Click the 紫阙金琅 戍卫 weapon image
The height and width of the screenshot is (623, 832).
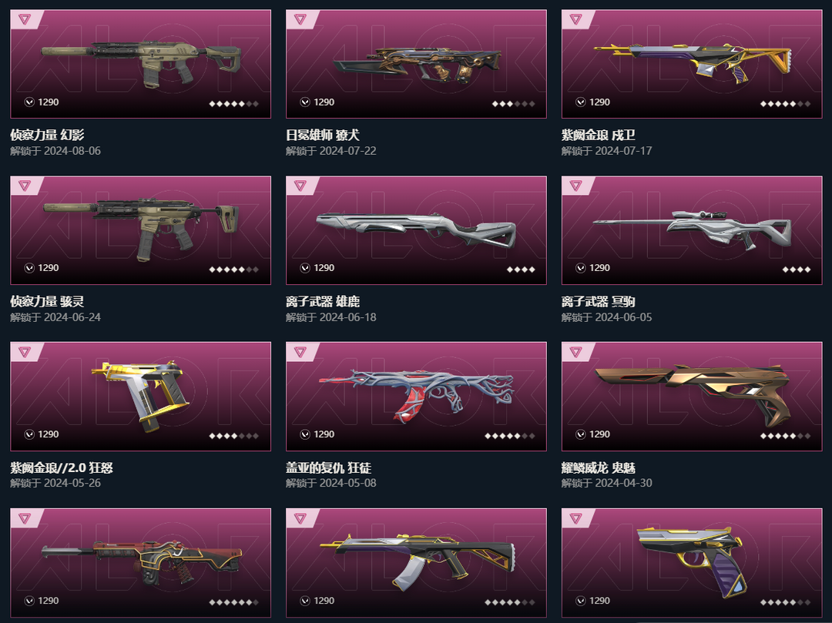[692, 64]
